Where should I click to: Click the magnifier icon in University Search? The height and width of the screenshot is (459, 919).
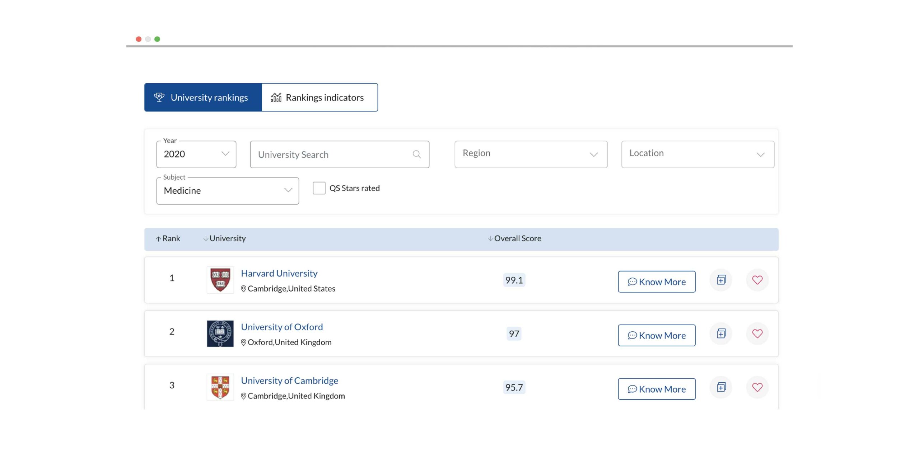coord(416,154)
